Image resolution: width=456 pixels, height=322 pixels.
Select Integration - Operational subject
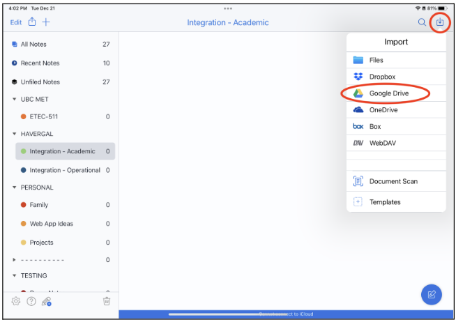click(65, 170)
